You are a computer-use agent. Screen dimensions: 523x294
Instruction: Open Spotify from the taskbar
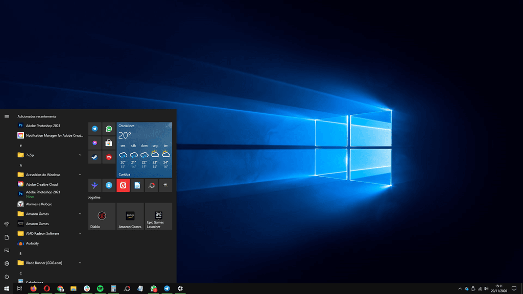click(x=100, y=288)
